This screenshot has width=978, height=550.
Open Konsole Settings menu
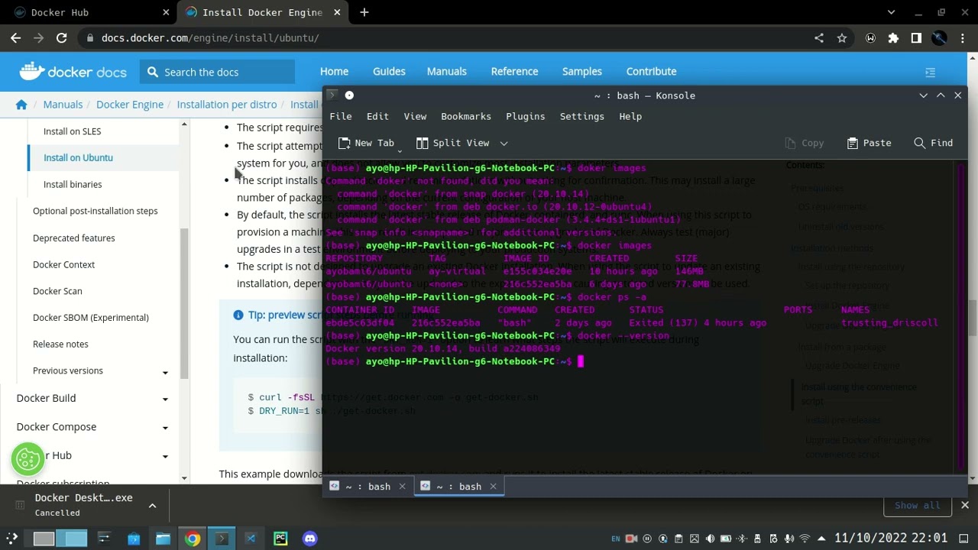582,116
